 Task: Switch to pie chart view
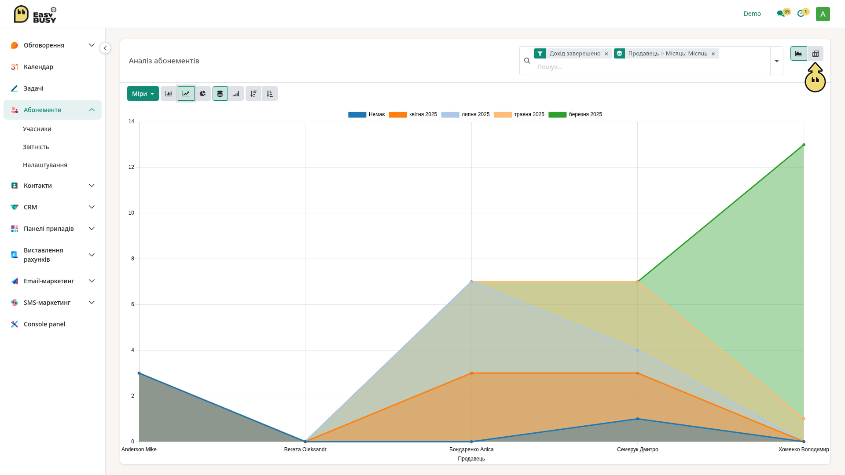[x=203, y=94]
